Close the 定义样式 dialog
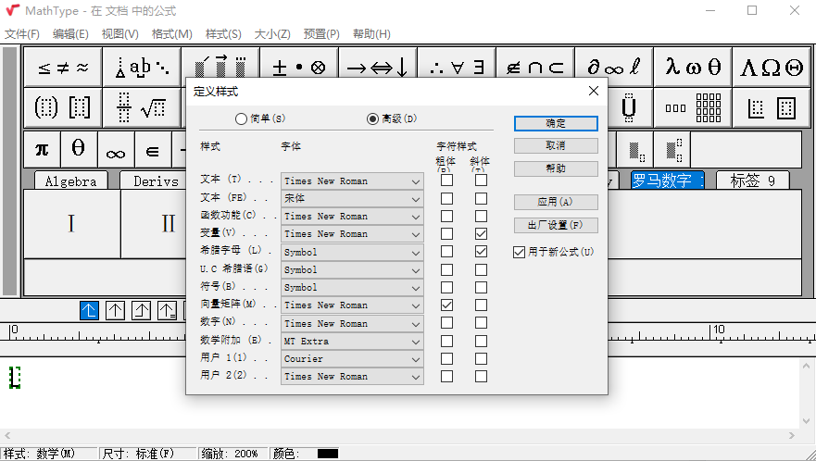Screen dimensions: 816x461 coord(594,91)
